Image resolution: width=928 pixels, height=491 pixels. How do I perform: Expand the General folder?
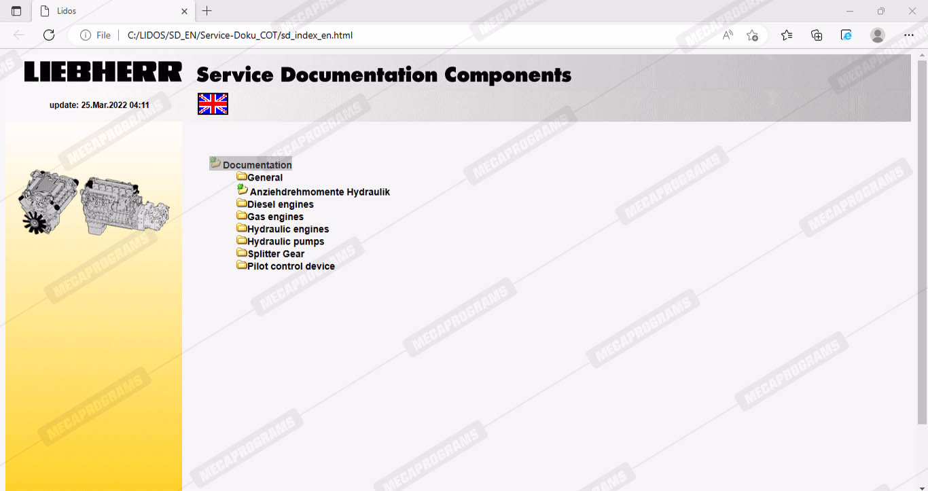[x=264, y=178]
